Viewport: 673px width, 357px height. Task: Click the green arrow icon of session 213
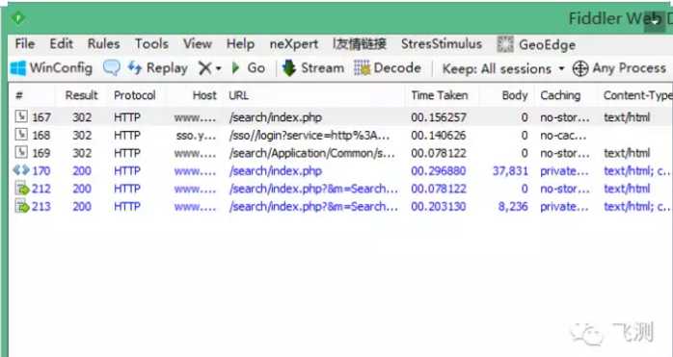point(21,207)
